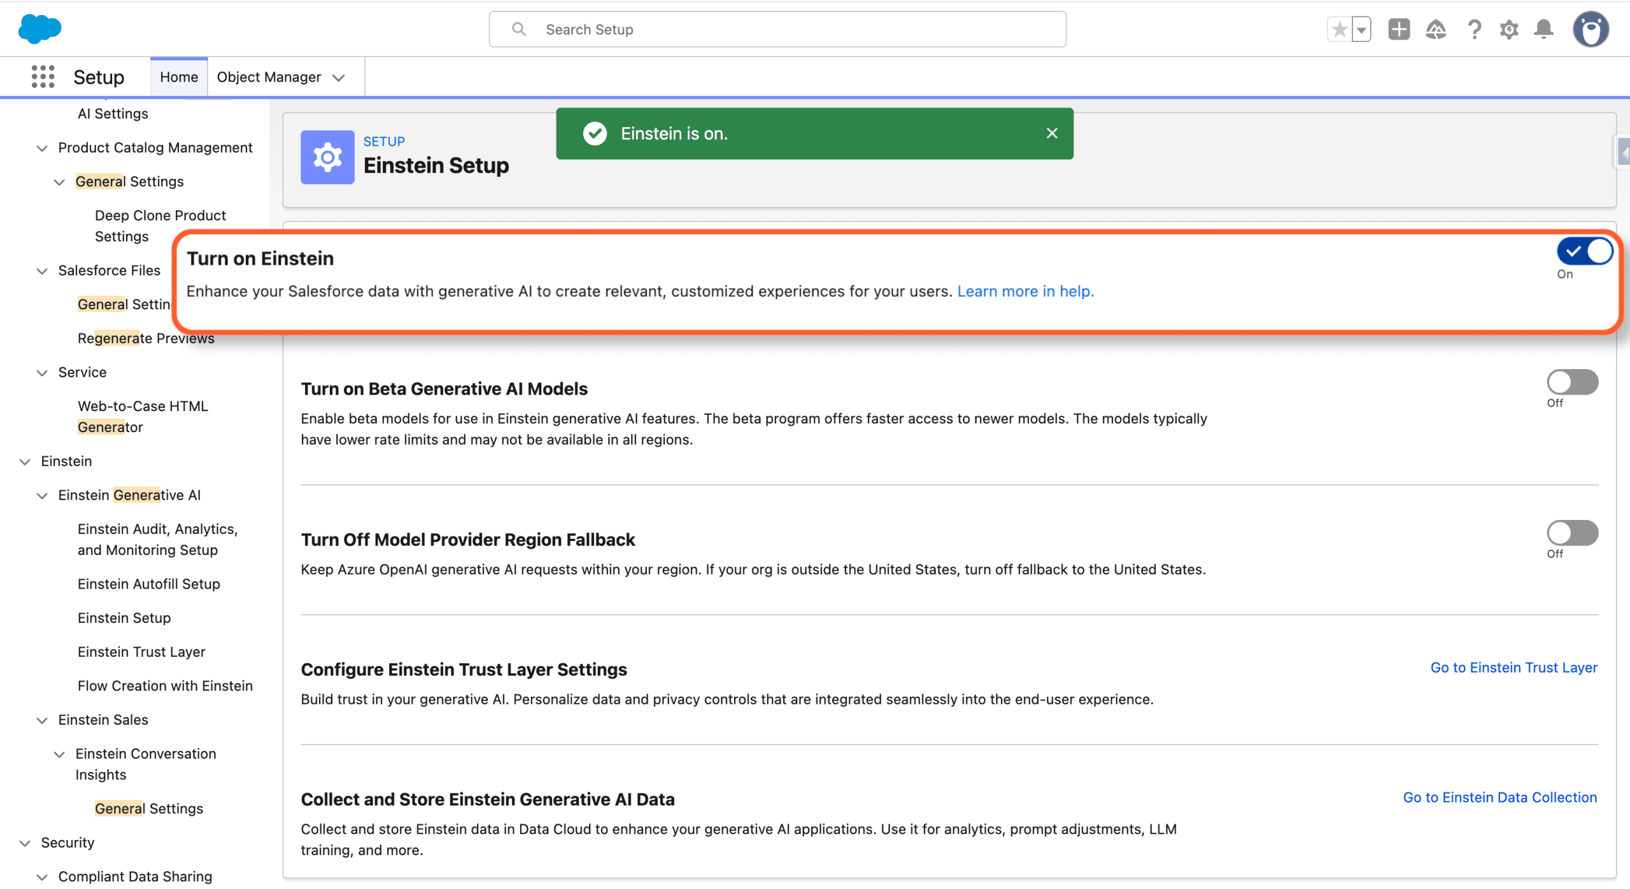Screen dimensions: 1630x889
Task: Toggle Model Provider Region Fallback switch
Action: tap(1572, 533)
